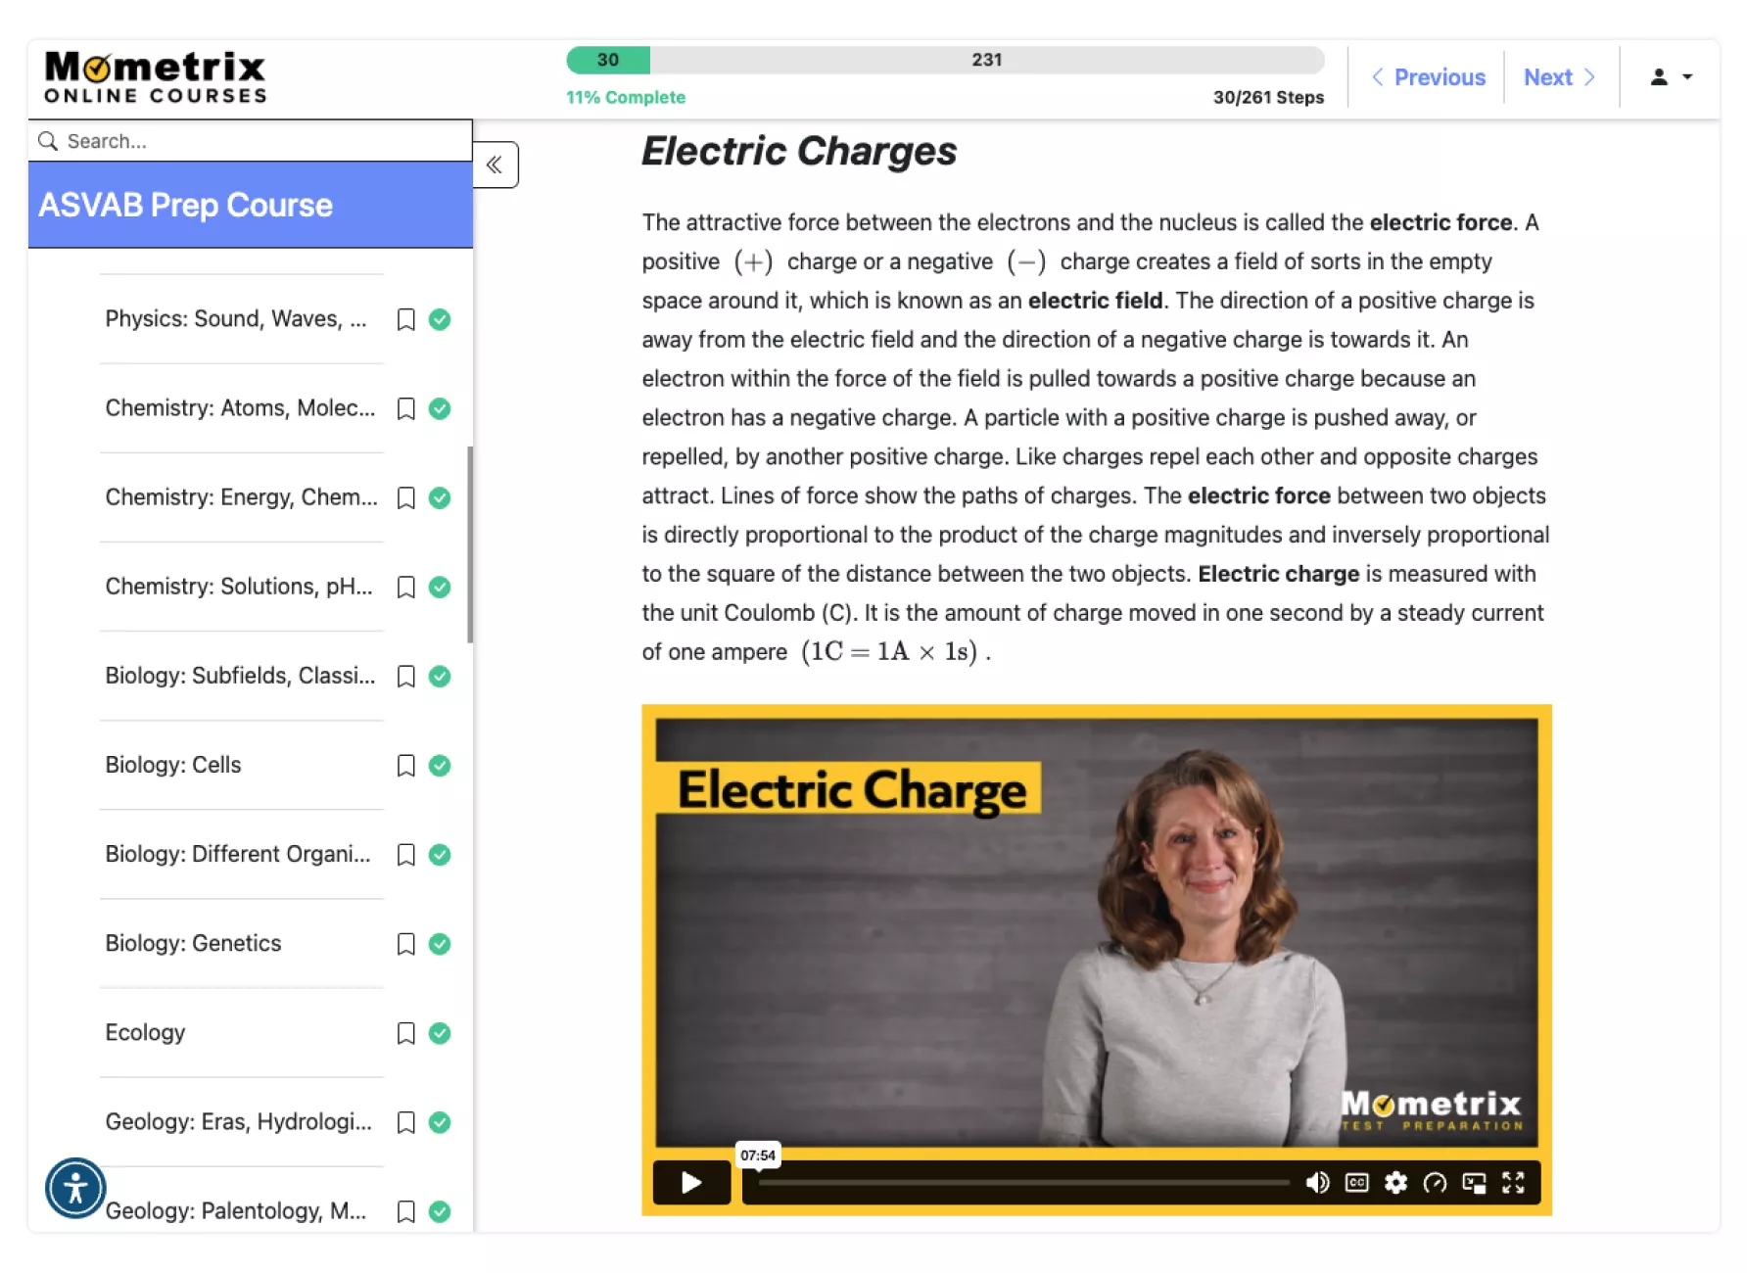Seek along the video progress bar
Image resolution: width=1747 pixels, height=1273 pixels.
tap(1023, 1183)
